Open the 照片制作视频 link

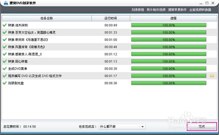156,10
